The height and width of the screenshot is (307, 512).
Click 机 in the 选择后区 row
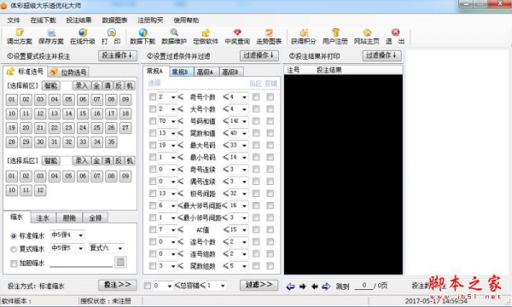(x=130, y=161)
